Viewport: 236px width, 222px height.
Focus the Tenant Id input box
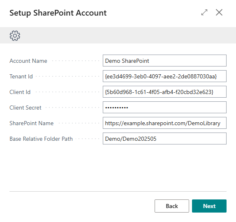pos(164,76)
